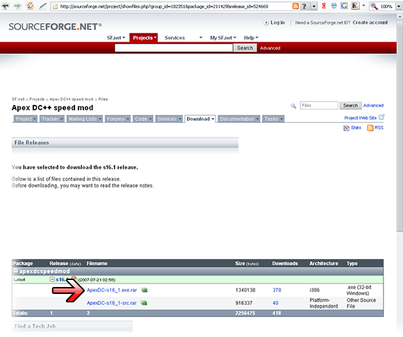This screenshot has width=403, height=337.
Task: Collapse the s16.1 release row
Action: click(x=52, y=279)
